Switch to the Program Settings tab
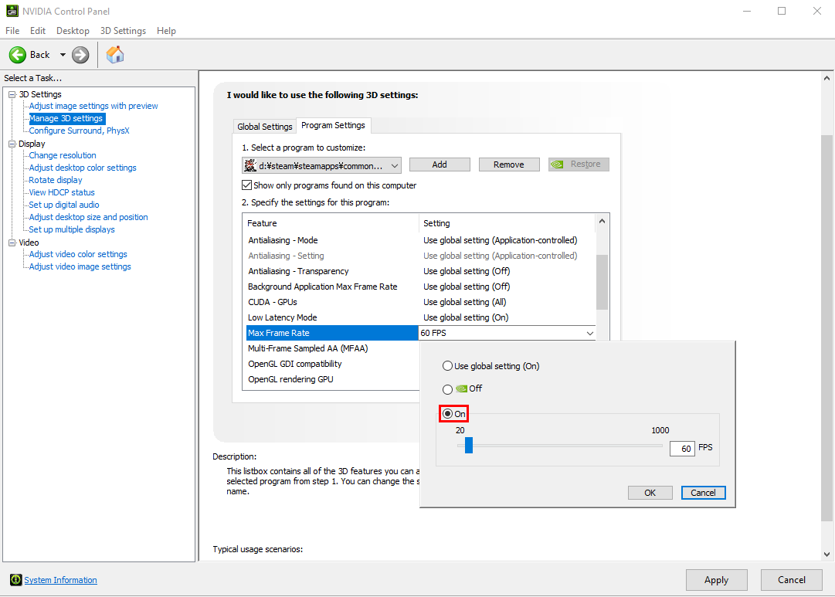Screen dimensions: 835x597 coord(334,125)
